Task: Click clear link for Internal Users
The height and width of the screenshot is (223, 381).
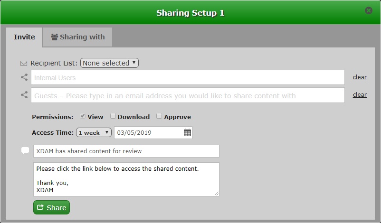Action: click(360, 77)
